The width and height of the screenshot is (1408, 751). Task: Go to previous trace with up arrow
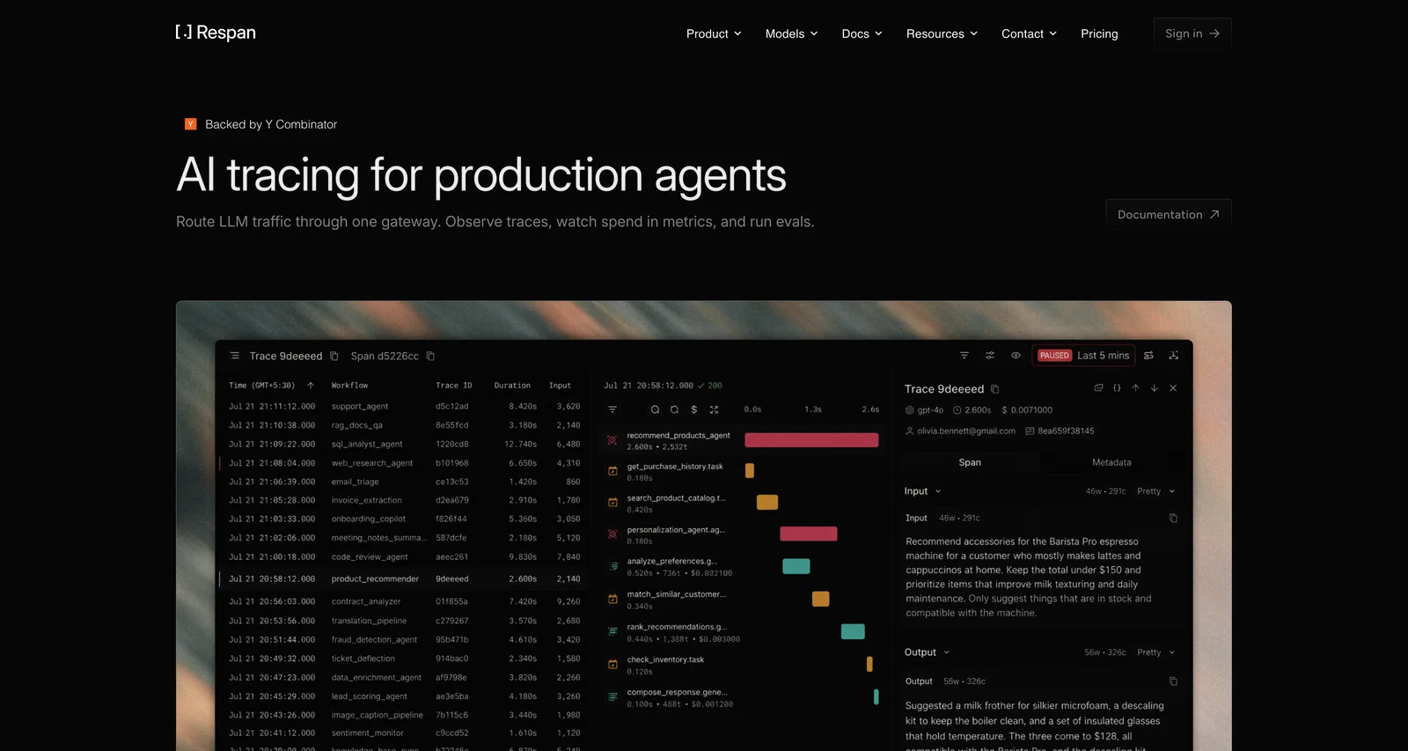[1135, 387]
